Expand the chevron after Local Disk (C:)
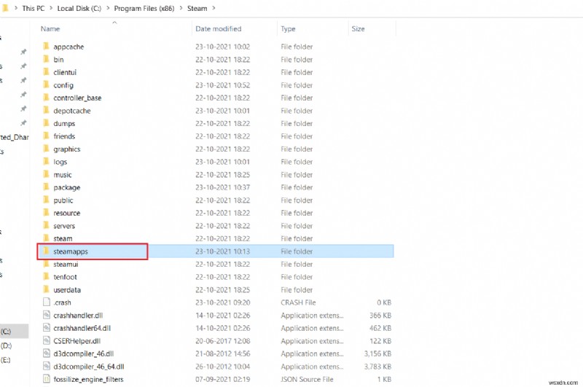Screen dimensions: 583x387 coord(108,8)
